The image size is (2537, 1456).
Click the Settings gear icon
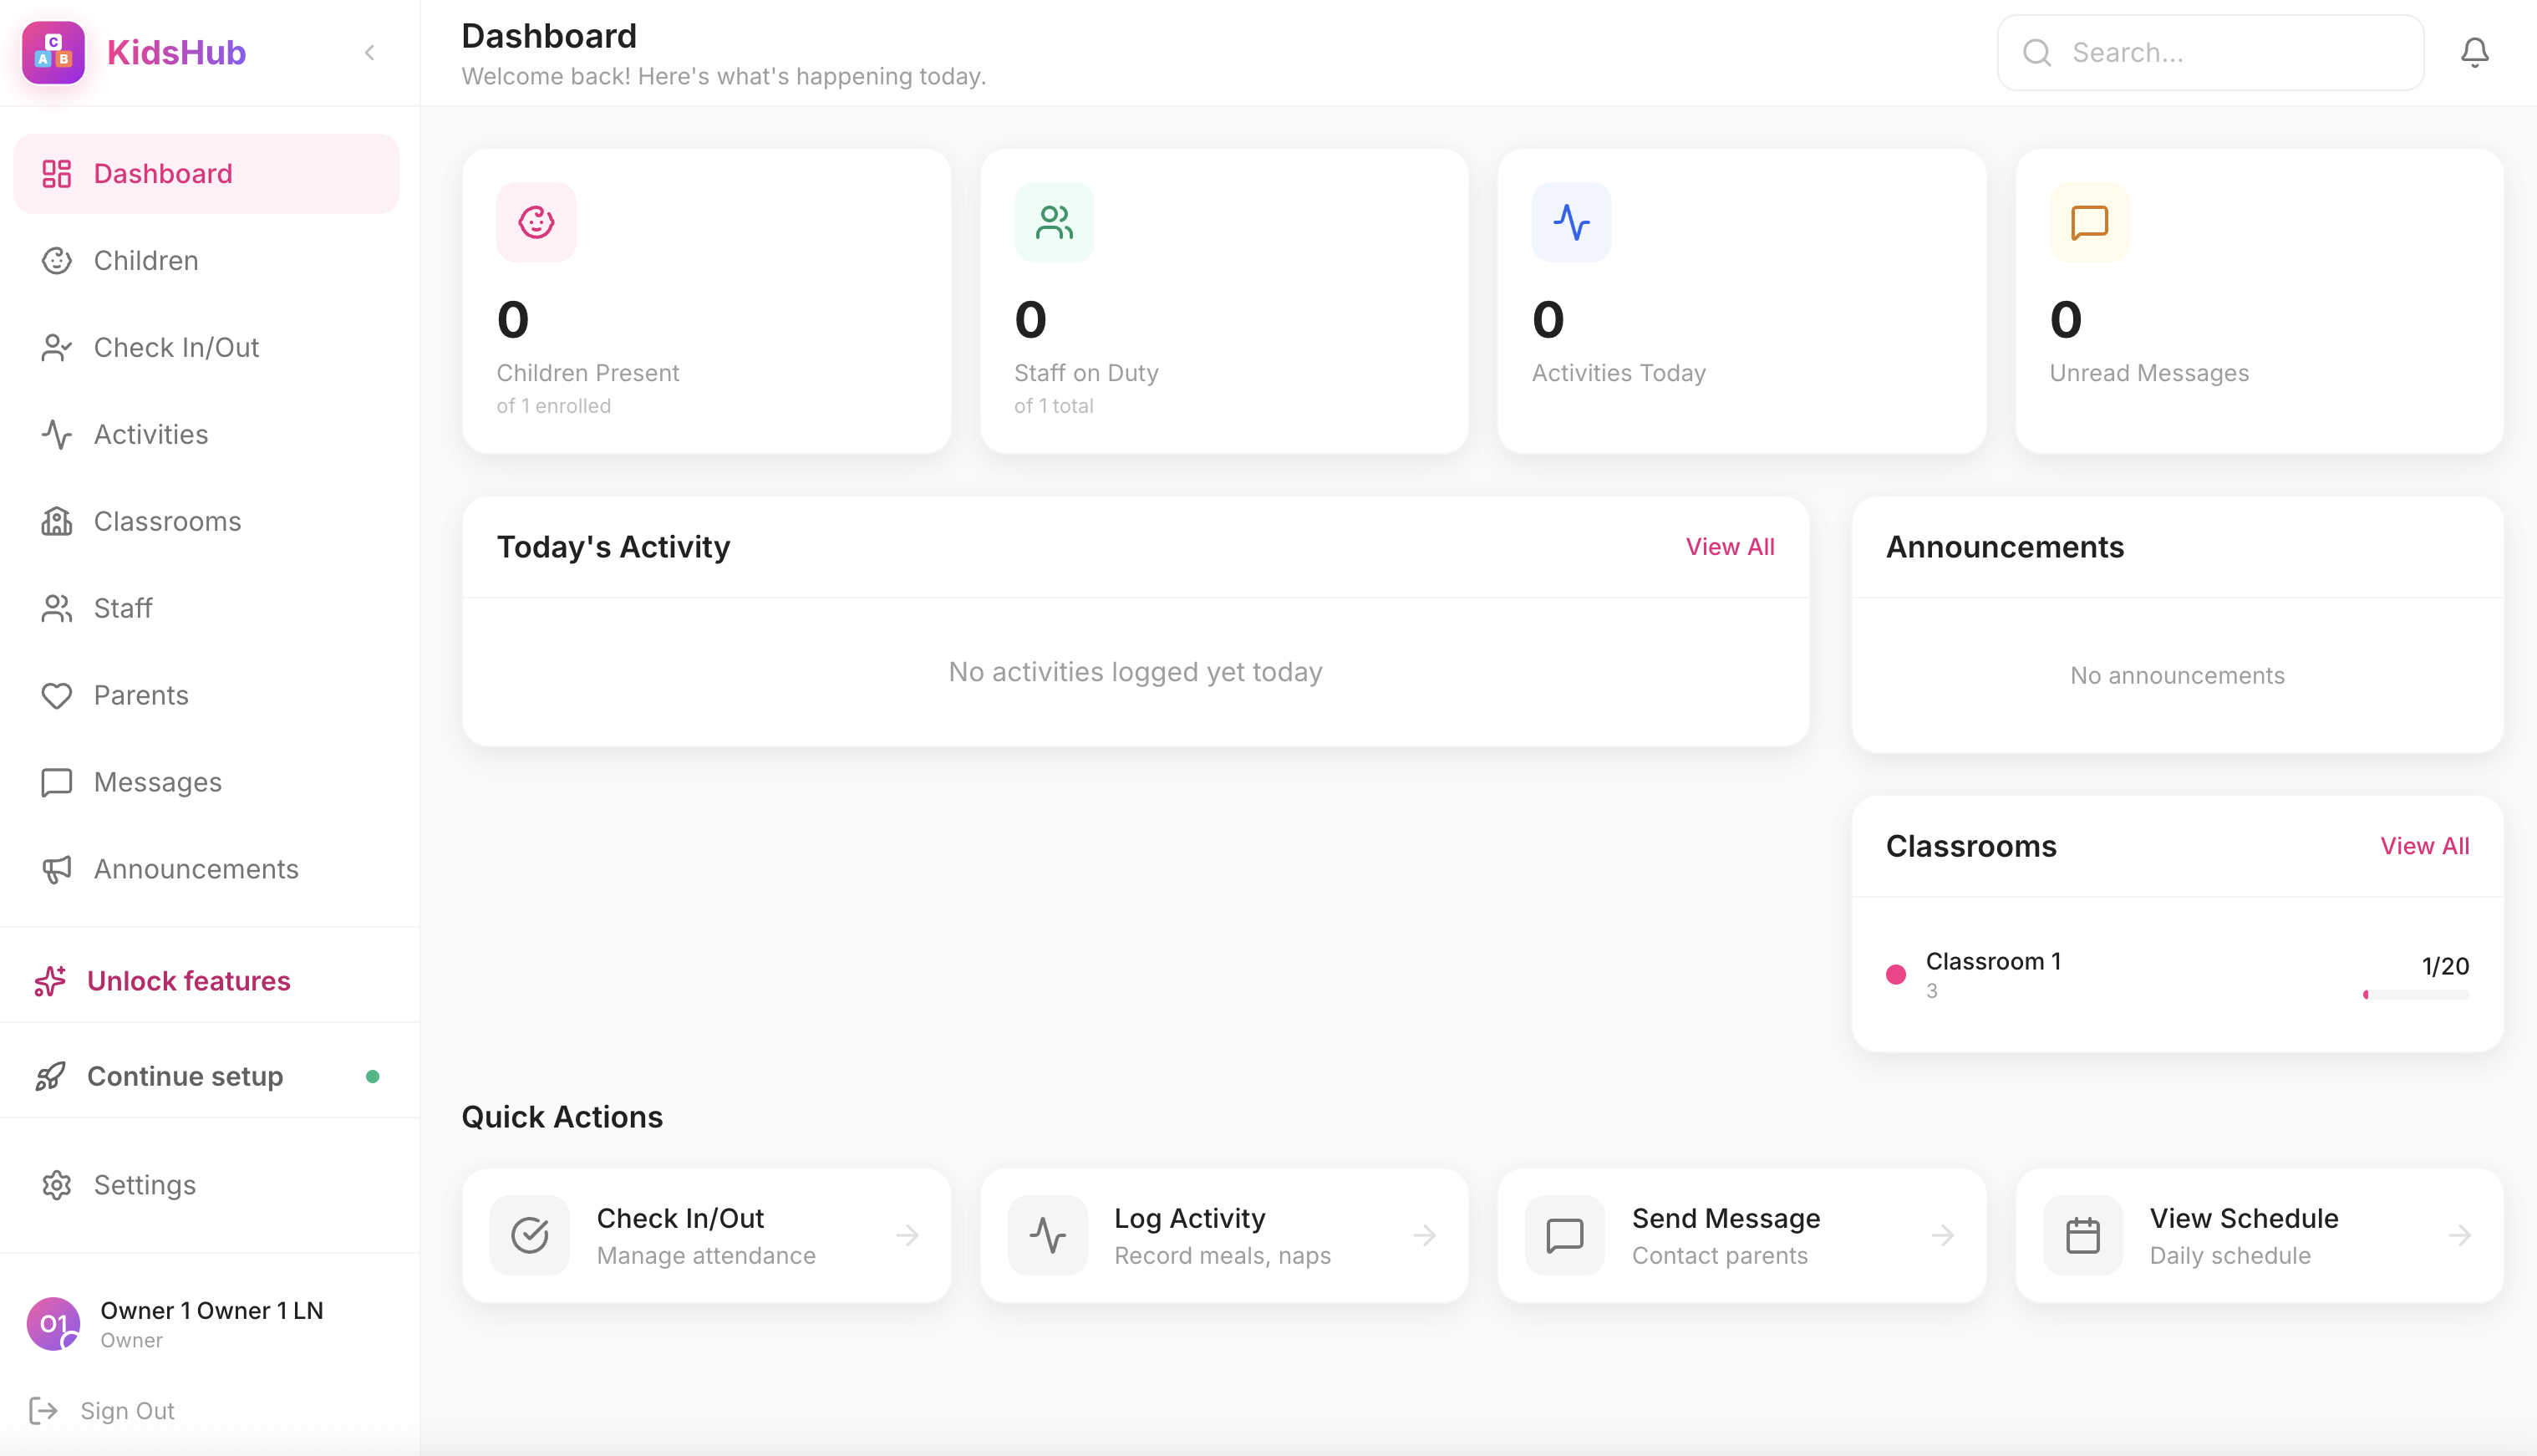(x=57, y=1185)
